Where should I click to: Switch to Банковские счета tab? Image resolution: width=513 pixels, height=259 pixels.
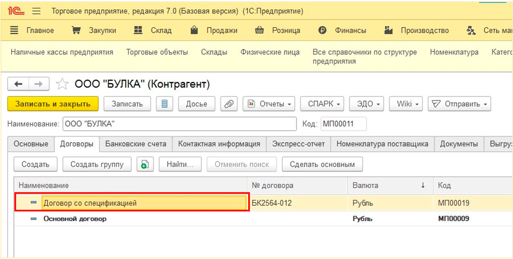coord(135,144)
